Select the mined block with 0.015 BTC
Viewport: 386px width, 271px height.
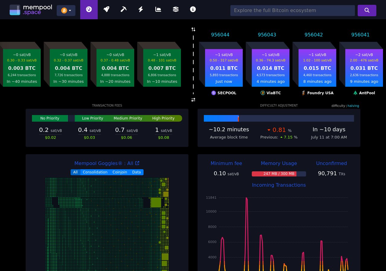point(317,68)
